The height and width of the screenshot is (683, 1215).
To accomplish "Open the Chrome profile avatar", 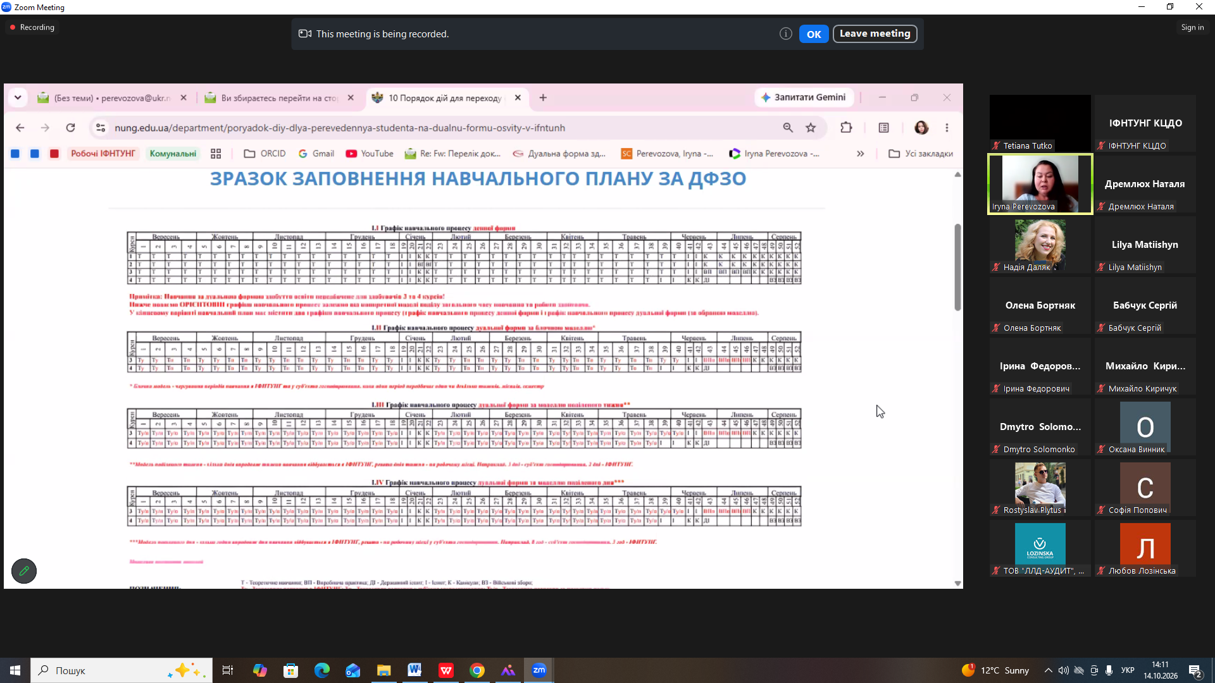I will pos(921,128).
